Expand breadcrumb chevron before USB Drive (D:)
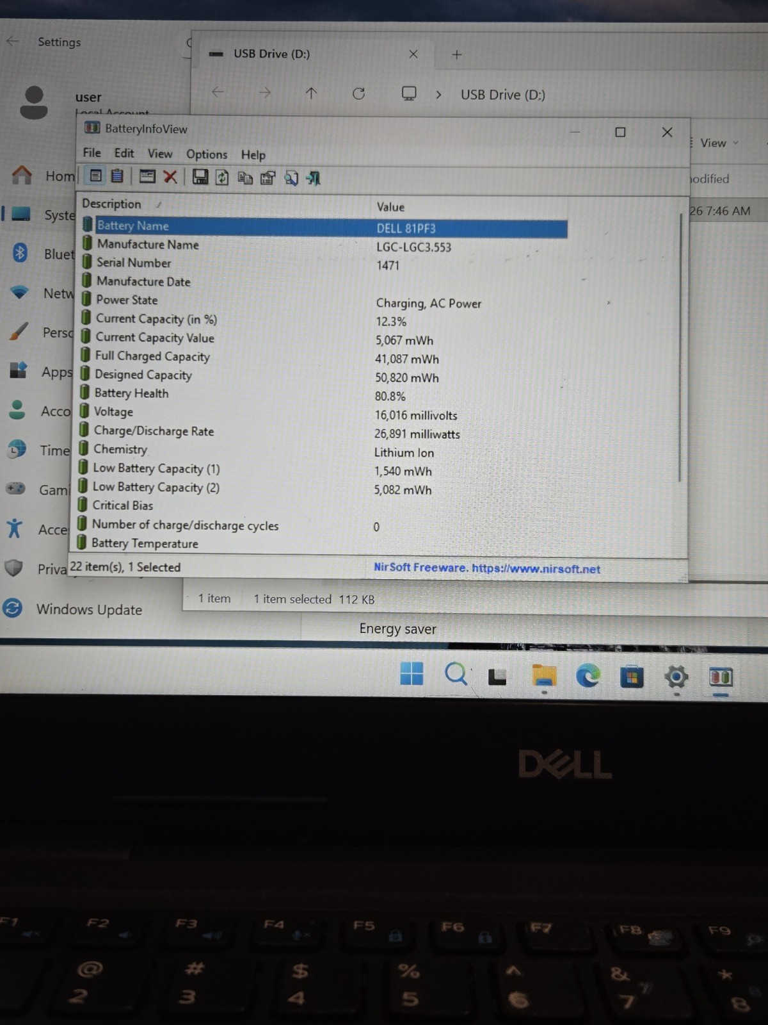The width and height of the screenshot is (768, 1025). [x=438, y=94]
